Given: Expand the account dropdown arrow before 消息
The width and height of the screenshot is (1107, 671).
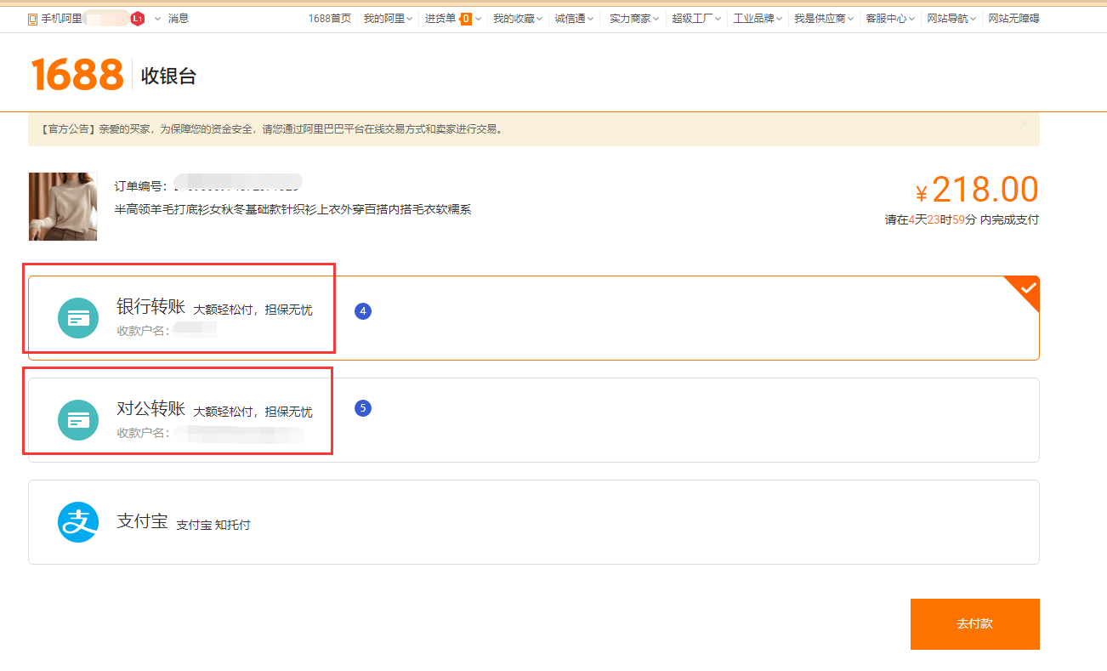Looking at the screenshot, I should tap(157, 19).
